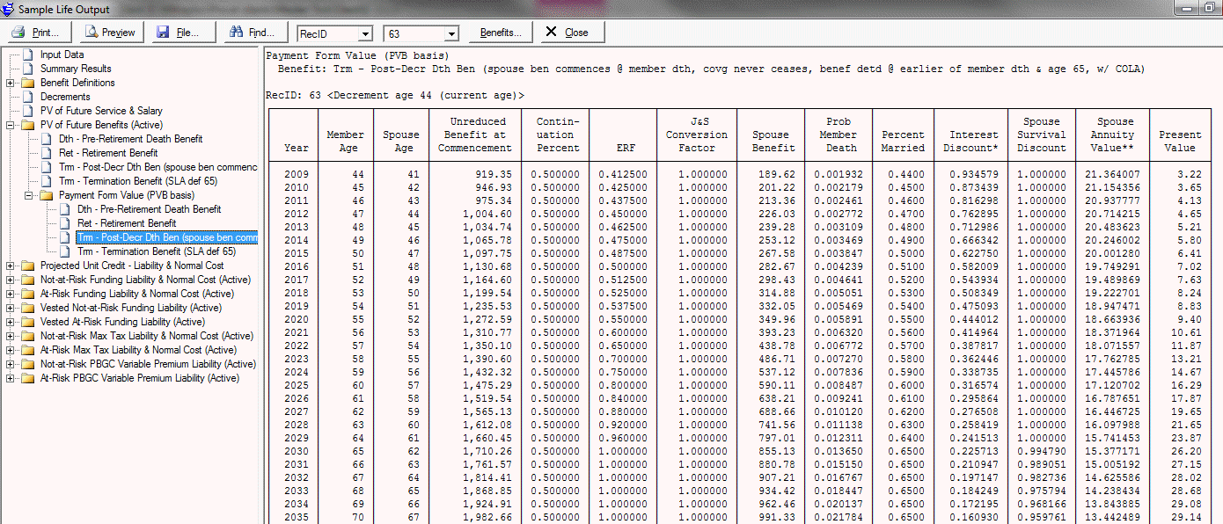Collapse the PV of Future Benefits node
The width and height of the screenshot is (1223, 524).
coord(11,125)
